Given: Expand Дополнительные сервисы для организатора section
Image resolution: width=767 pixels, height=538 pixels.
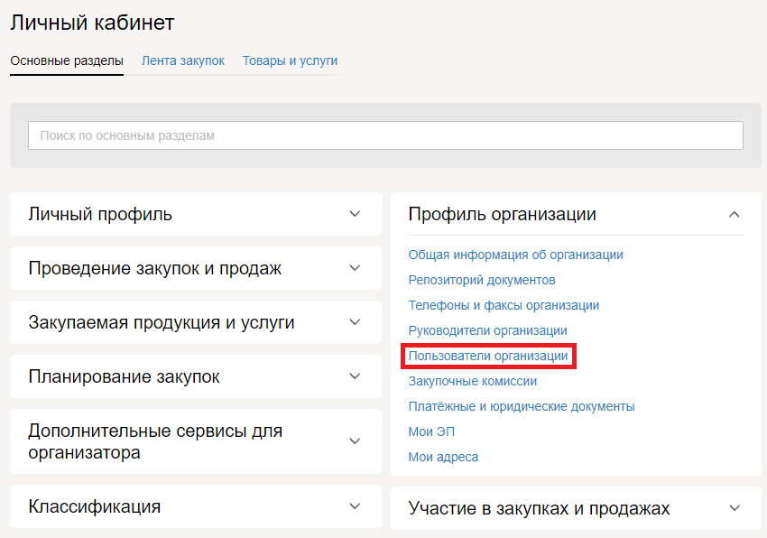Looking at the screenshot, I should pyautogui.click(x=355, y=441).
